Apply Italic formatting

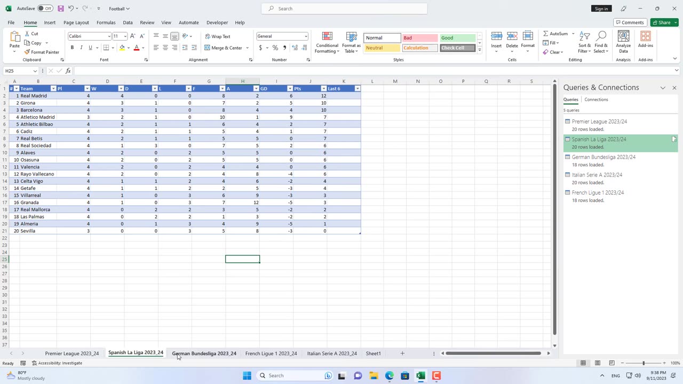point(81,47)
